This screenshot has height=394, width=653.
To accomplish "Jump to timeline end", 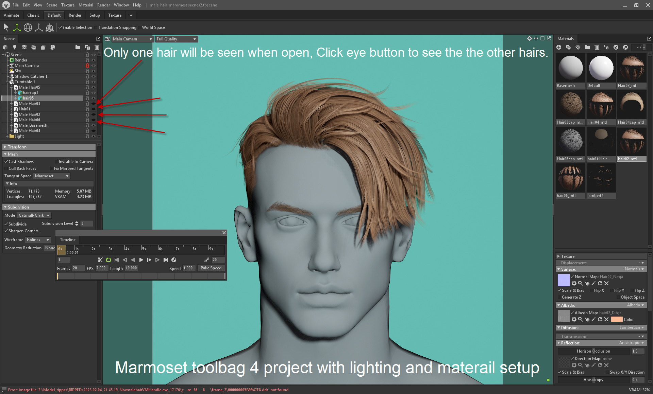I will pos(166,260).
